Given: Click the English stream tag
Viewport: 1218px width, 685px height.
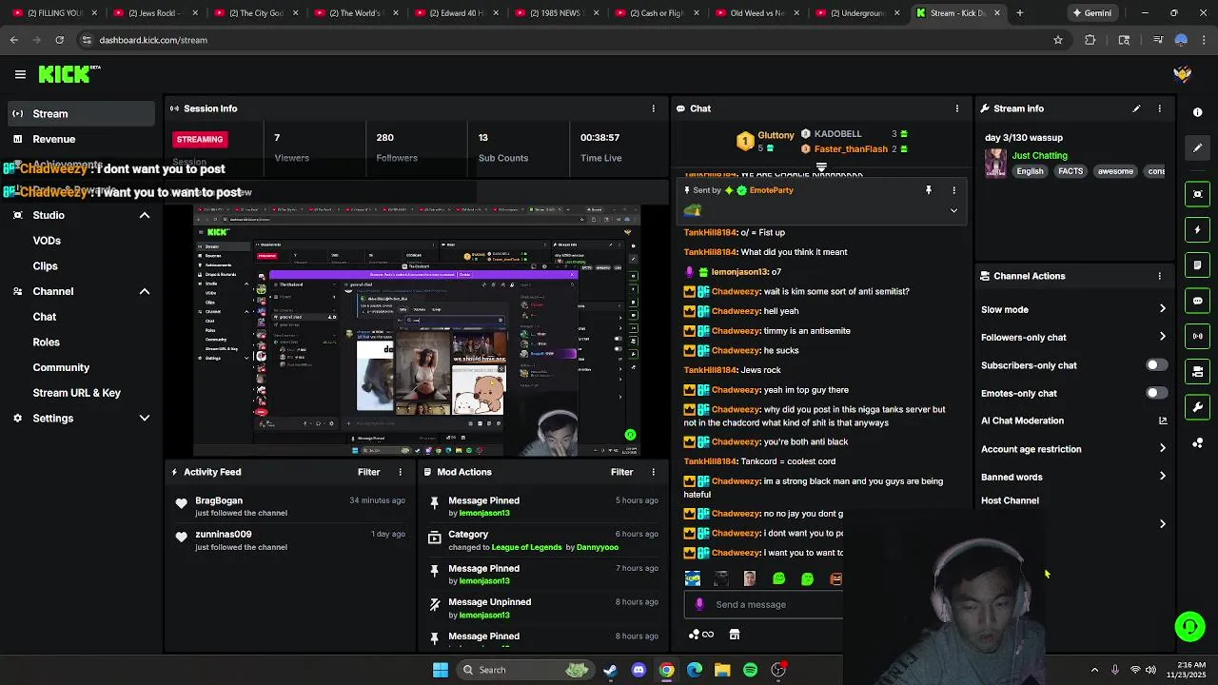Looking at the screenshot, I should pos(1030,171).
